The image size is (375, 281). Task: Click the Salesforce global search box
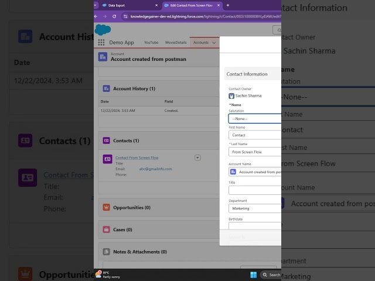point(277,30)
